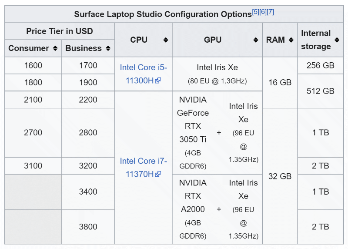Select the Business price 1900 cell
The width and height of the screenshot is (348, 249).
coord(88,82)
